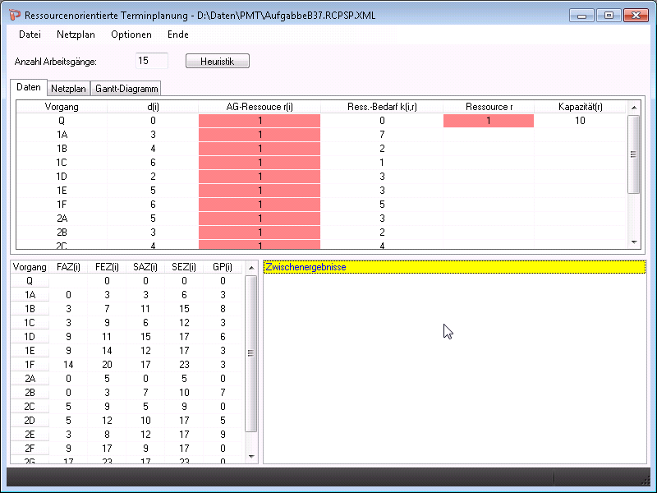Screen dimensions: 657x493
Task: Click the upper data table's scroll-down arrow
Action: [x=633, y=242]
